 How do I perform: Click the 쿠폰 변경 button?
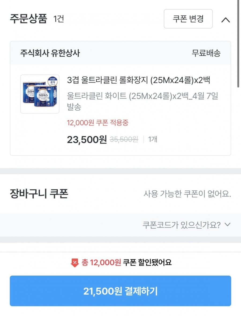[188, 19]
